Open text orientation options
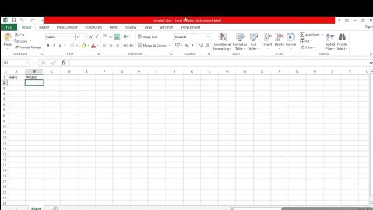Image resolution: width=373 pixels, height=210 pixels. click(126, 37)
